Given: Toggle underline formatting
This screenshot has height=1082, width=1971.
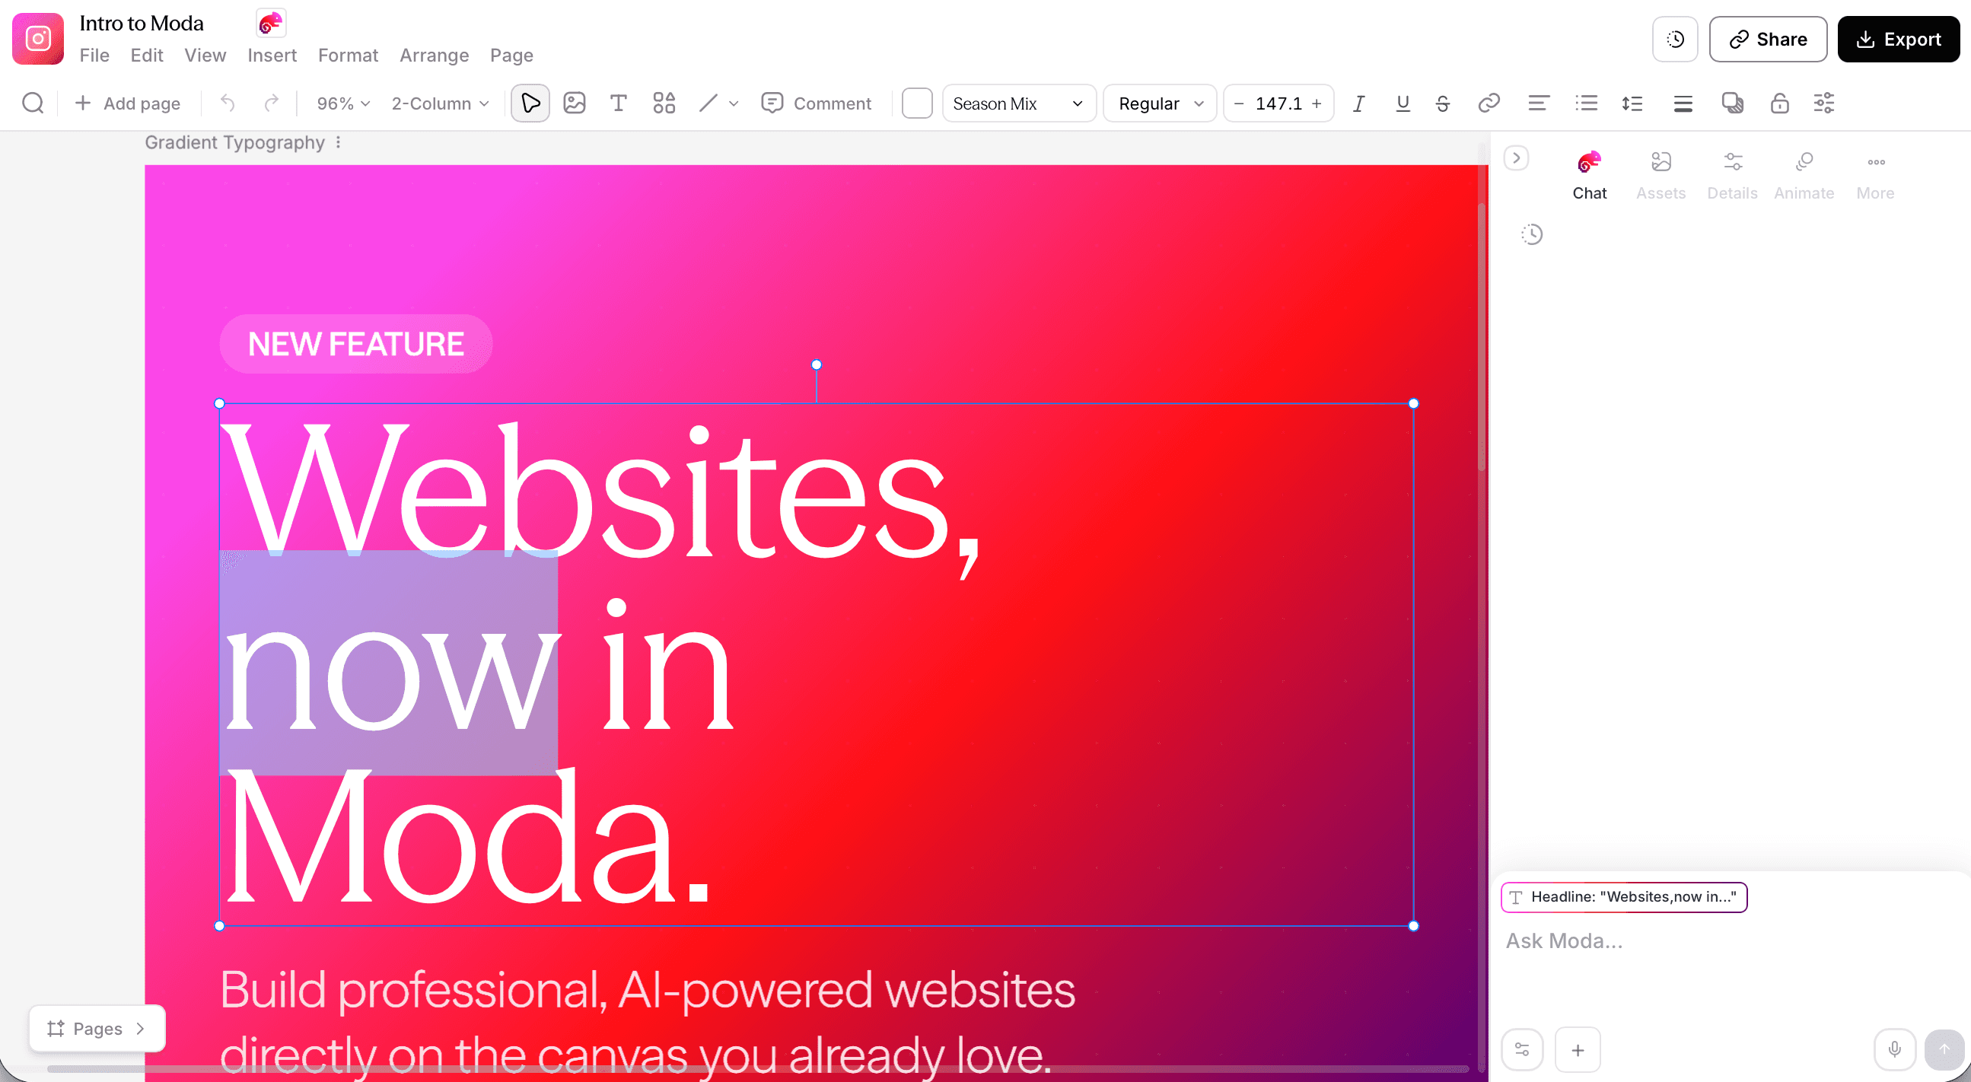Looking at the screenshot, I should (1403, 103).
